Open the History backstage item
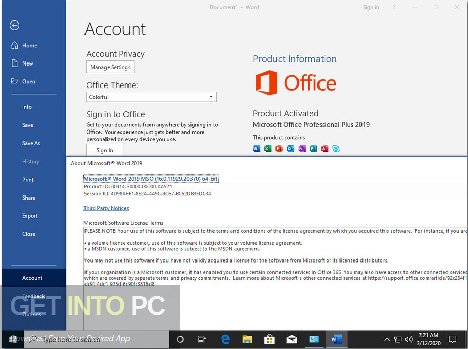This screenshot has width=468, height=349. (x=30, y=161)
